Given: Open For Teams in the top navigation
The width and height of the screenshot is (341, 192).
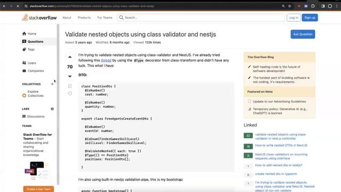Looking at the screenshot, I should pos(105,18).
